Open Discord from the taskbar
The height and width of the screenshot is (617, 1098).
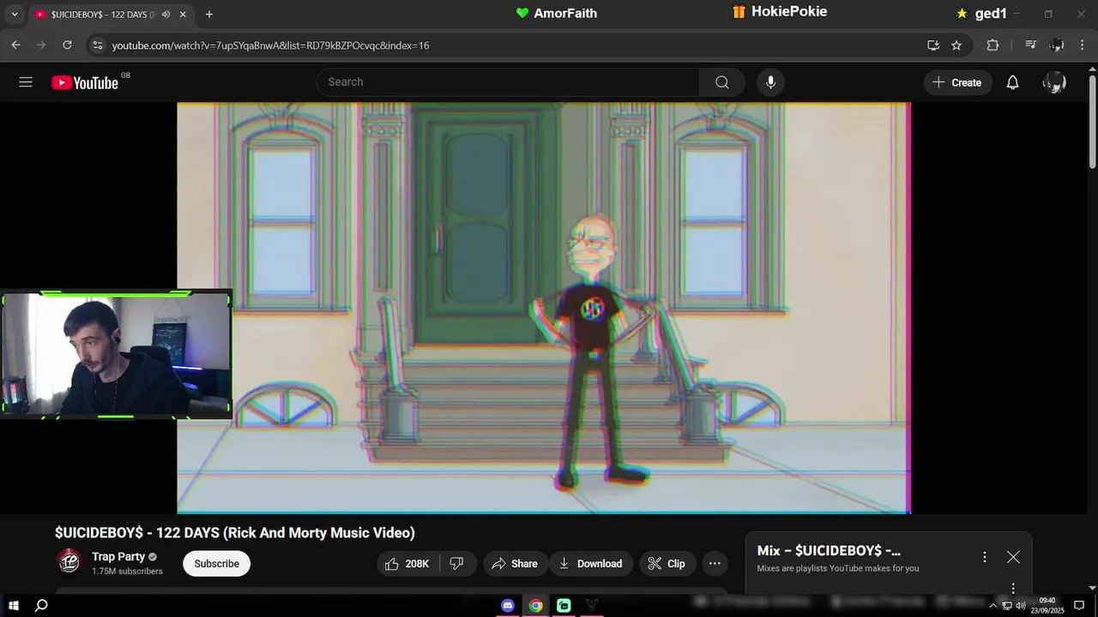508,605
